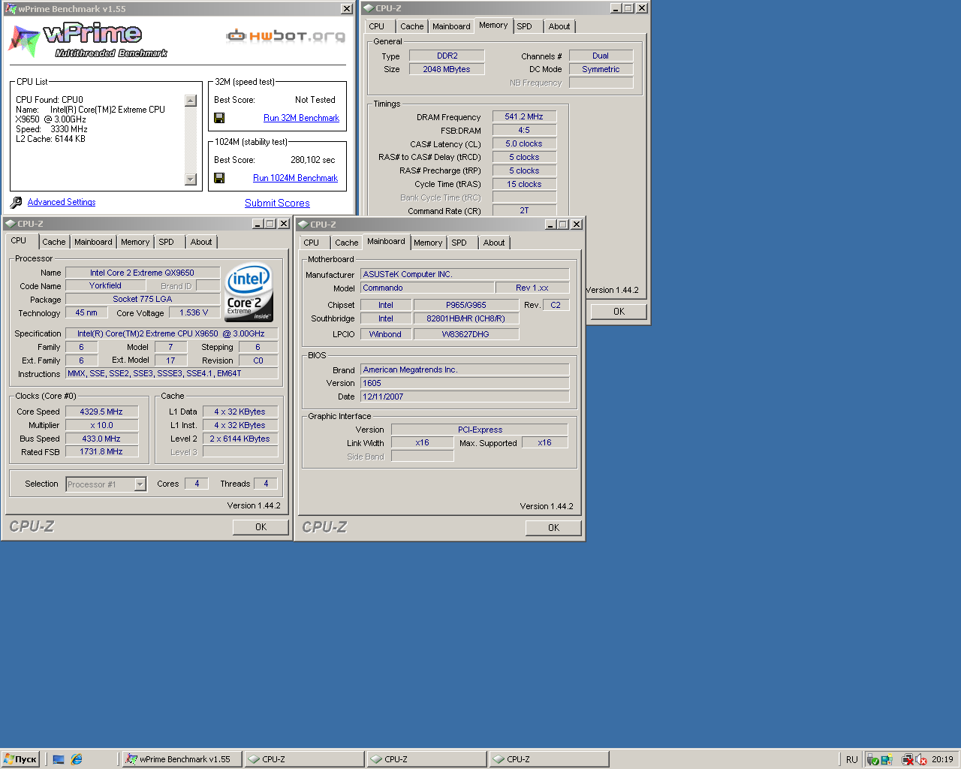
Task: Click the CPU List scrollbar down arrow
Action: coord(191,179)
